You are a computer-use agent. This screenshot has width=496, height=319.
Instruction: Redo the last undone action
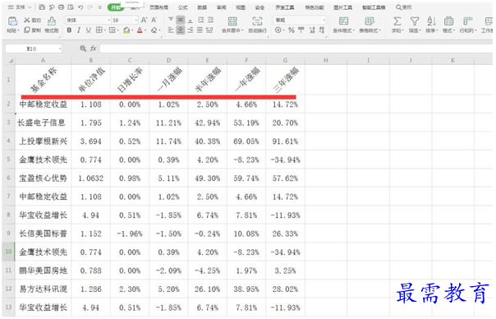pos(90,7)
